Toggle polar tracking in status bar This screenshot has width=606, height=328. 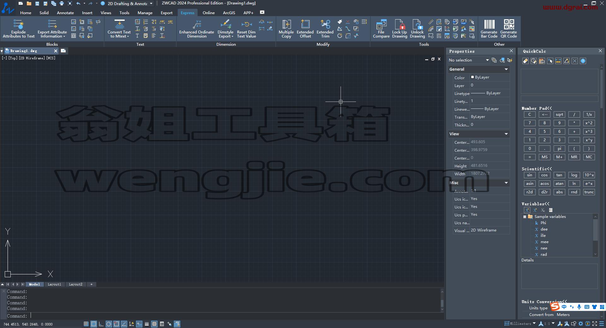(x=109, y=324)
